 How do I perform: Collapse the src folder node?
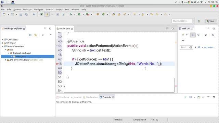(5, 50)
